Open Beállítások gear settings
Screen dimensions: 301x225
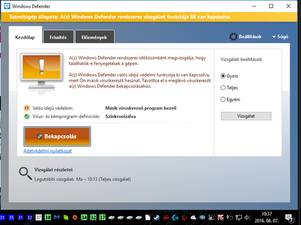pyautogui.click(x=246, y=37)
